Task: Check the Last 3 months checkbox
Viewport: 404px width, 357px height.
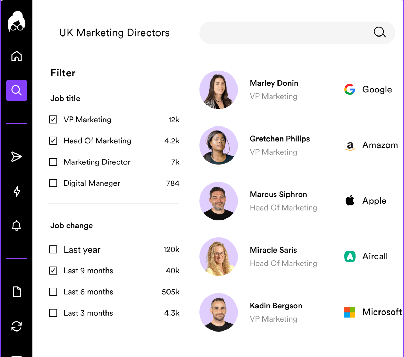Action: click(x=53, y=313)
